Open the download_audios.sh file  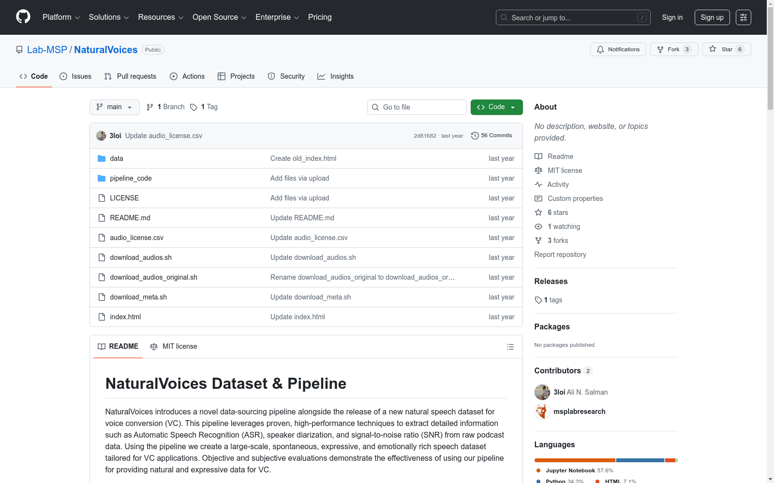tap(141, 257)
